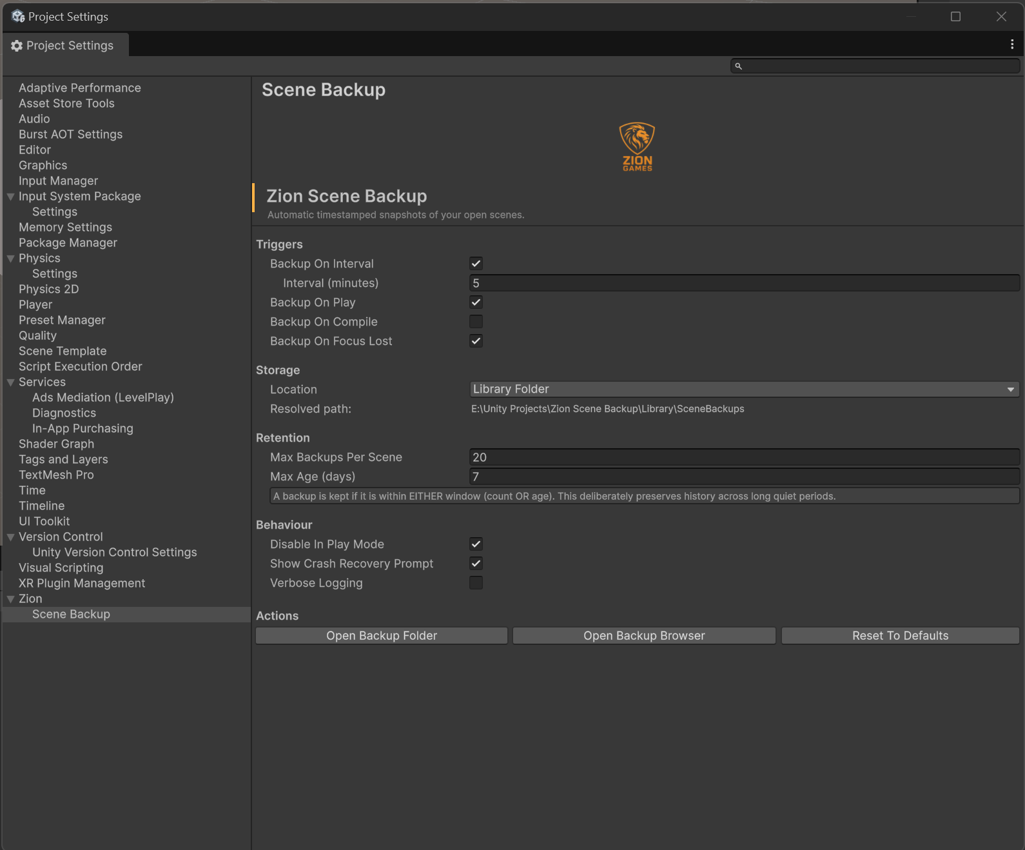Select Package Manager settings
This screenshot has height=850, width=1025.
(x=68, y=242)
